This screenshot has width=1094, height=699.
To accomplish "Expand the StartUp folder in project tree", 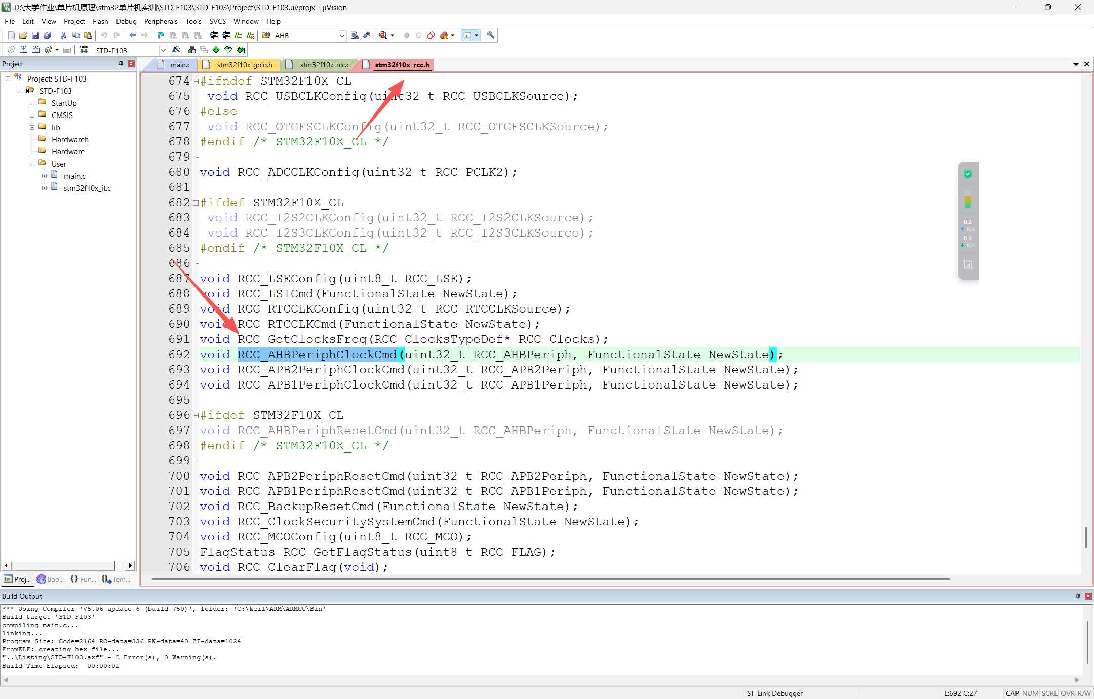I will point(32,103).
